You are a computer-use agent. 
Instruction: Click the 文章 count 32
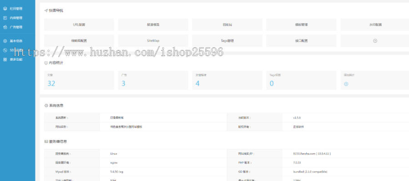[x=51, y=83]
